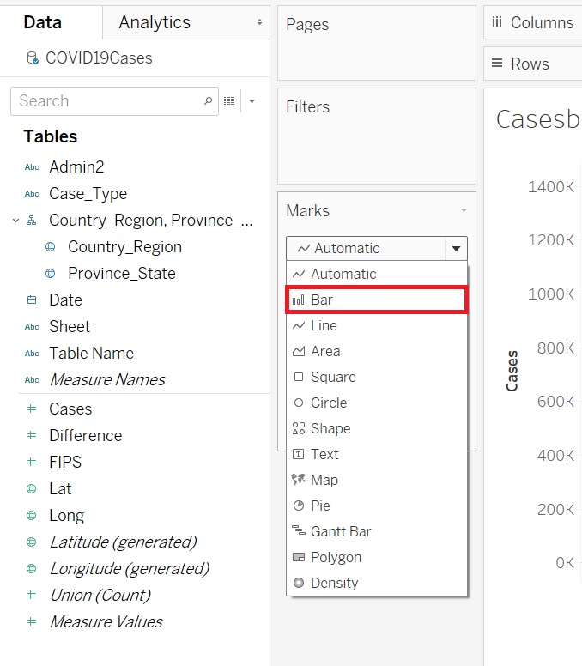Select Longitude (generated) field

point(130,569)
